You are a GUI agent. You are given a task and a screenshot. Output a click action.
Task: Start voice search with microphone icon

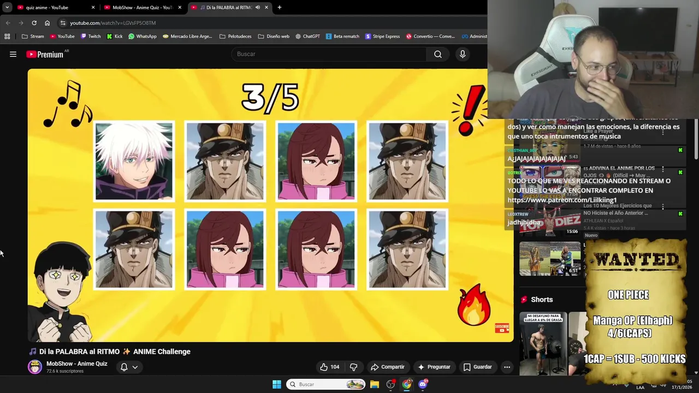point(463,54)
